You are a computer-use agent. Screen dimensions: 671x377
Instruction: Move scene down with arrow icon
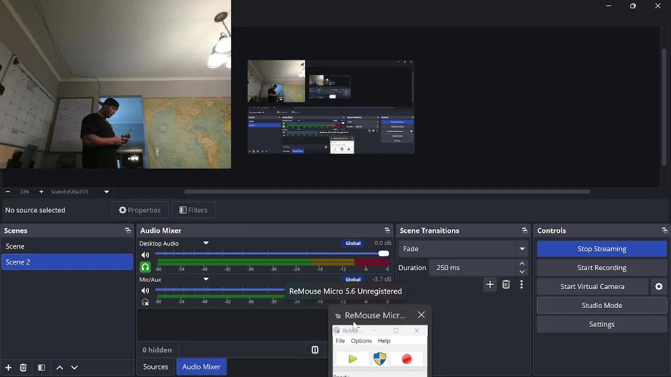click(74, 368)
